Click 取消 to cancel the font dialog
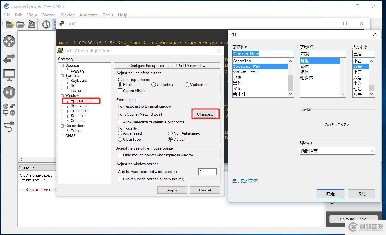Image resolution: width=386 pixels, height=235 pixels. (361, 194)
